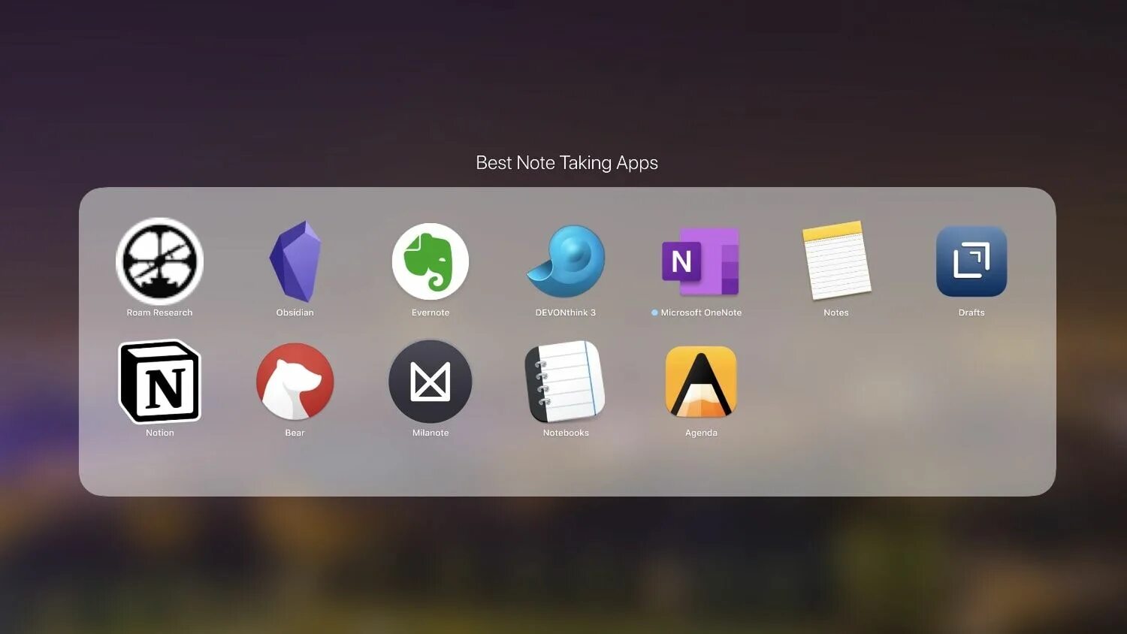Image resolution: width=1127 pixels, height=634 pixels.
Task: Click the Drafts label text
Action: point(971,312)
